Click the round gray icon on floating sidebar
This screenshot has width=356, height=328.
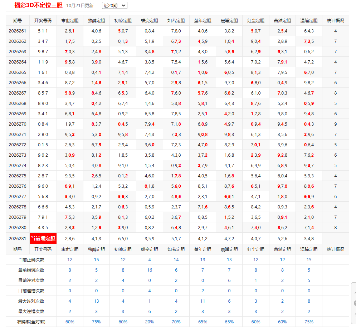tap(355, 303)
